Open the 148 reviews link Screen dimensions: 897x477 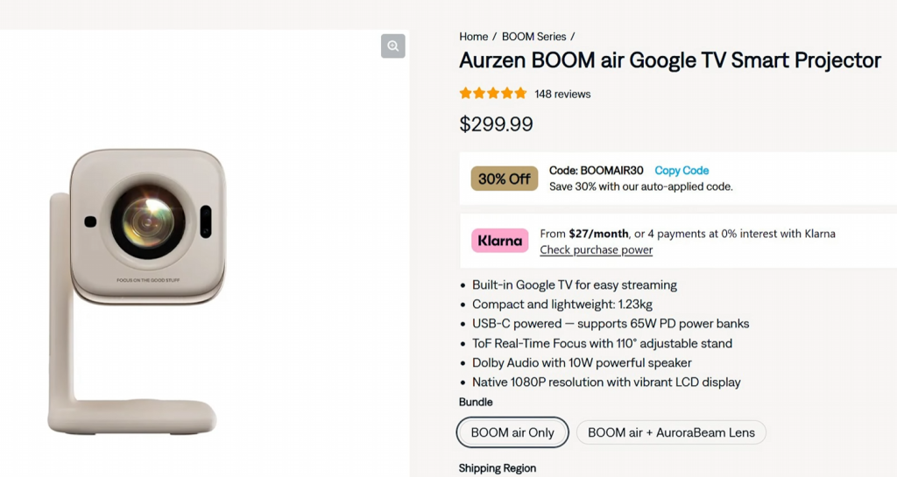coord(562,95)
